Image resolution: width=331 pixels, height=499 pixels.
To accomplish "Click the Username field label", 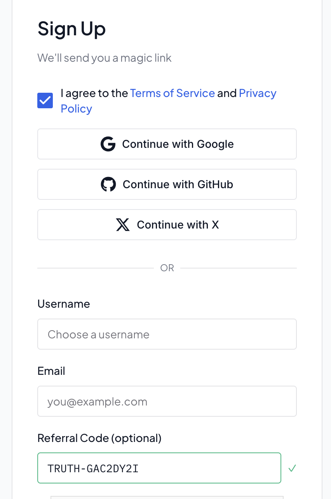I will 64,304.
